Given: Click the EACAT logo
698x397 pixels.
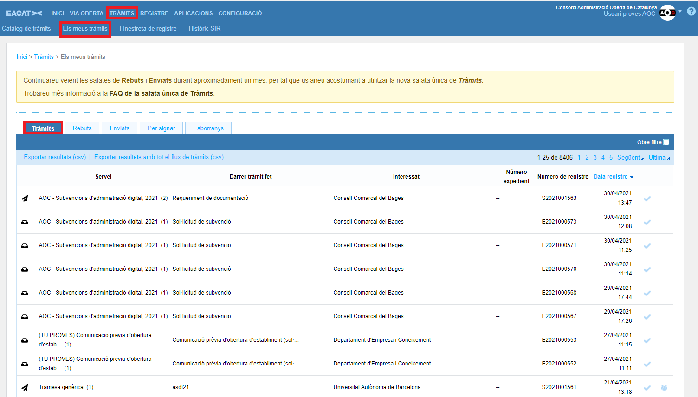Looking at the screenshot, I should 24,13.
